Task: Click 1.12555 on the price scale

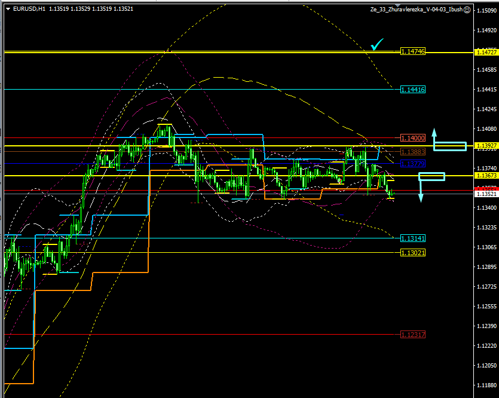Action: [x=486, y=307]
